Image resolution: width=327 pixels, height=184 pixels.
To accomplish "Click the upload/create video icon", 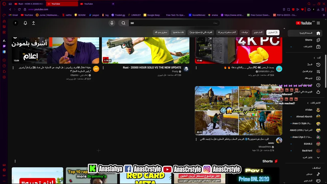I will (33, 23).
